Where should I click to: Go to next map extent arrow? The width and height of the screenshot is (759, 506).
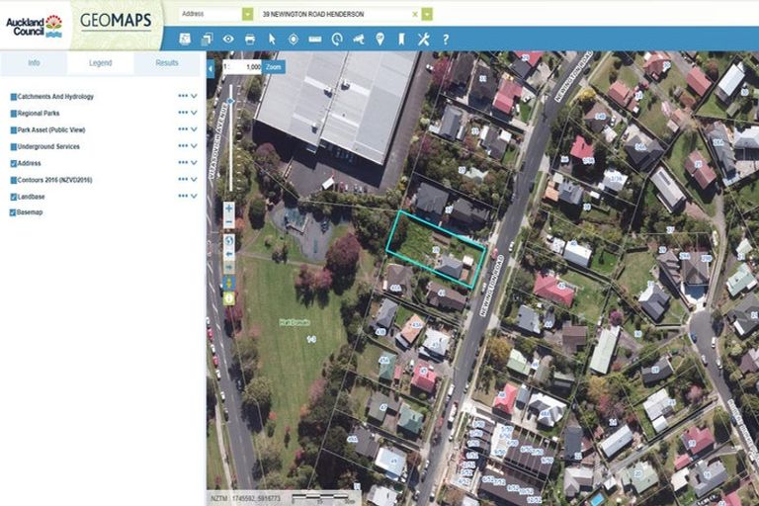pyautogui.click(x=229, y=267)
